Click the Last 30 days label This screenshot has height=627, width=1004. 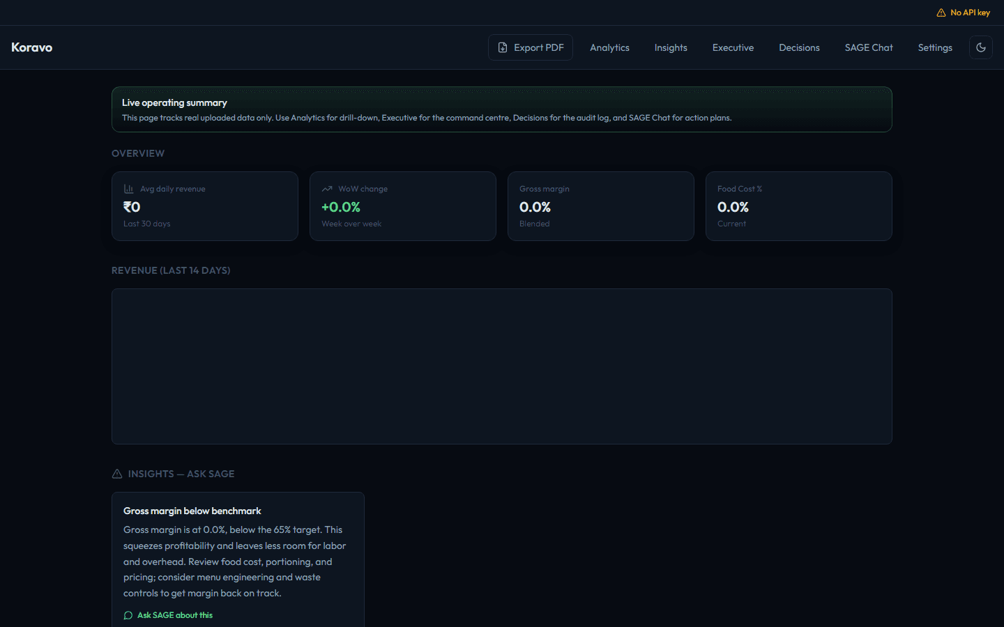(147, 224)
